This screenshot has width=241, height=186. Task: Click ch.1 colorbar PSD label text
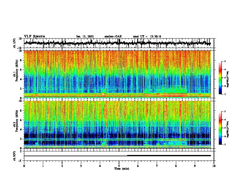coord(228,79)
